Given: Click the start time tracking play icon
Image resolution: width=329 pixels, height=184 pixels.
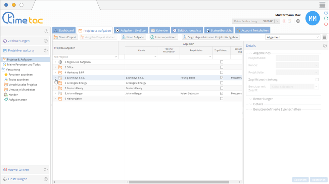Looking at the screenshot, I should pyautogui.click(x=298, y=21).
